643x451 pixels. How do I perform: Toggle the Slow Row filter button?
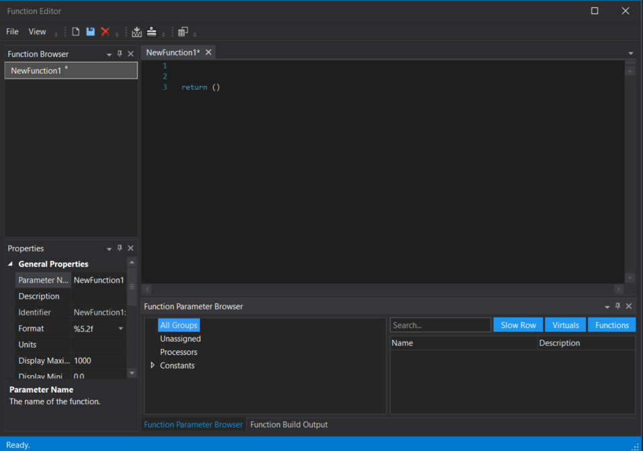coord(517,324)
